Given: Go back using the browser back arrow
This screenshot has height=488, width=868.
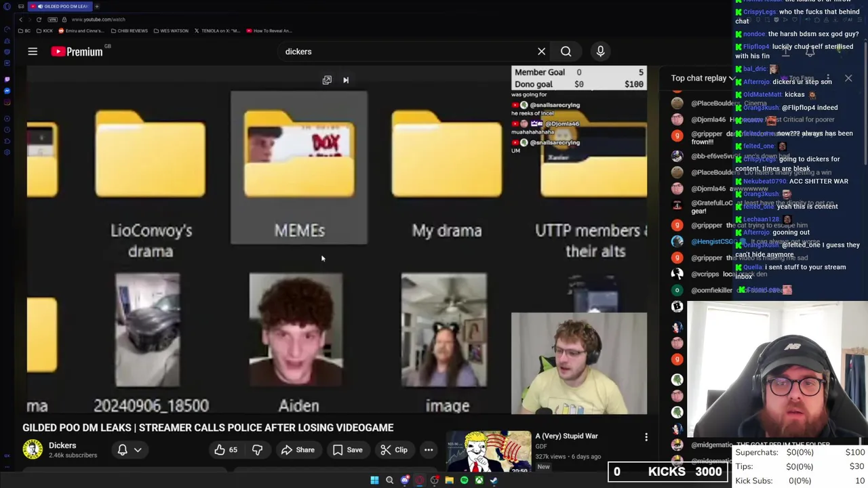Looking at the screenshot, I should click(x=21, y=20).
